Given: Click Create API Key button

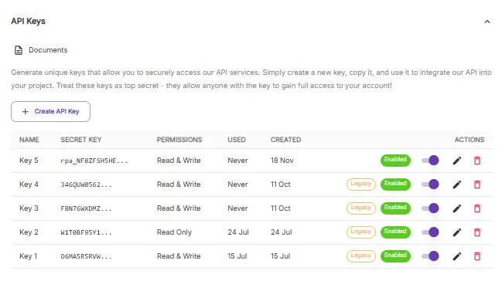Looking at the screenshot, I should click(x=50, y=111).
